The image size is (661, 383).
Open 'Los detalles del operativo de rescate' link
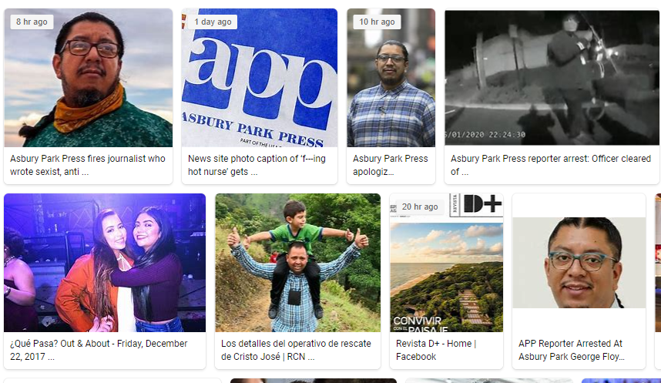(296, 350)
